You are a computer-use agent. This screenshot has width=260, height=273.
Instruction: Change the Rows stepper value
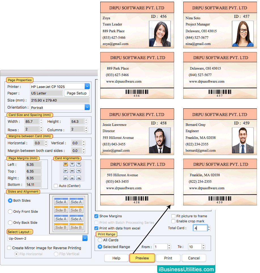click(x=41, y=129)
